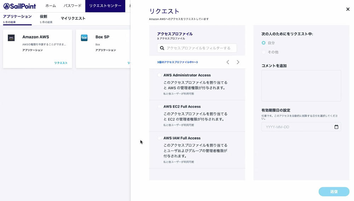This screenshot has width=354, height=201.
Task: Select AWS EC2 Full Access profile
Action: point(159,107)
